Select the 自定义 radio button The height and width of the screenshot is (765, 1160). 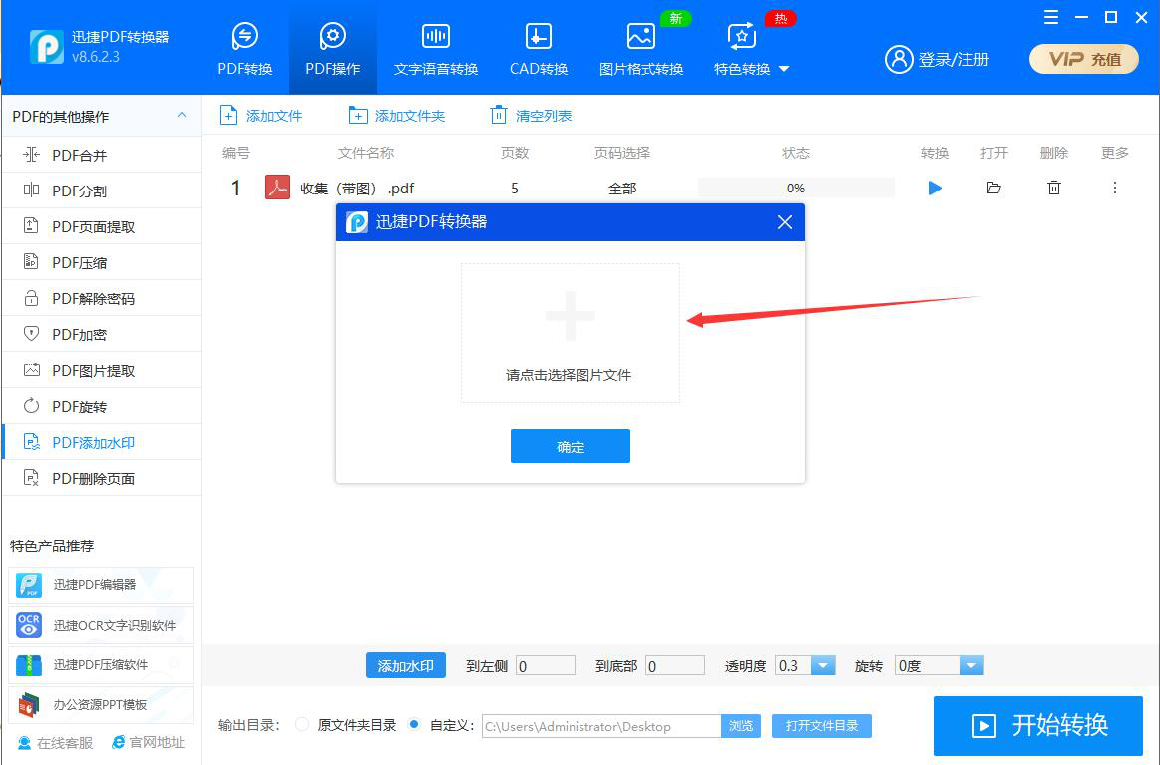pos(414,725)
